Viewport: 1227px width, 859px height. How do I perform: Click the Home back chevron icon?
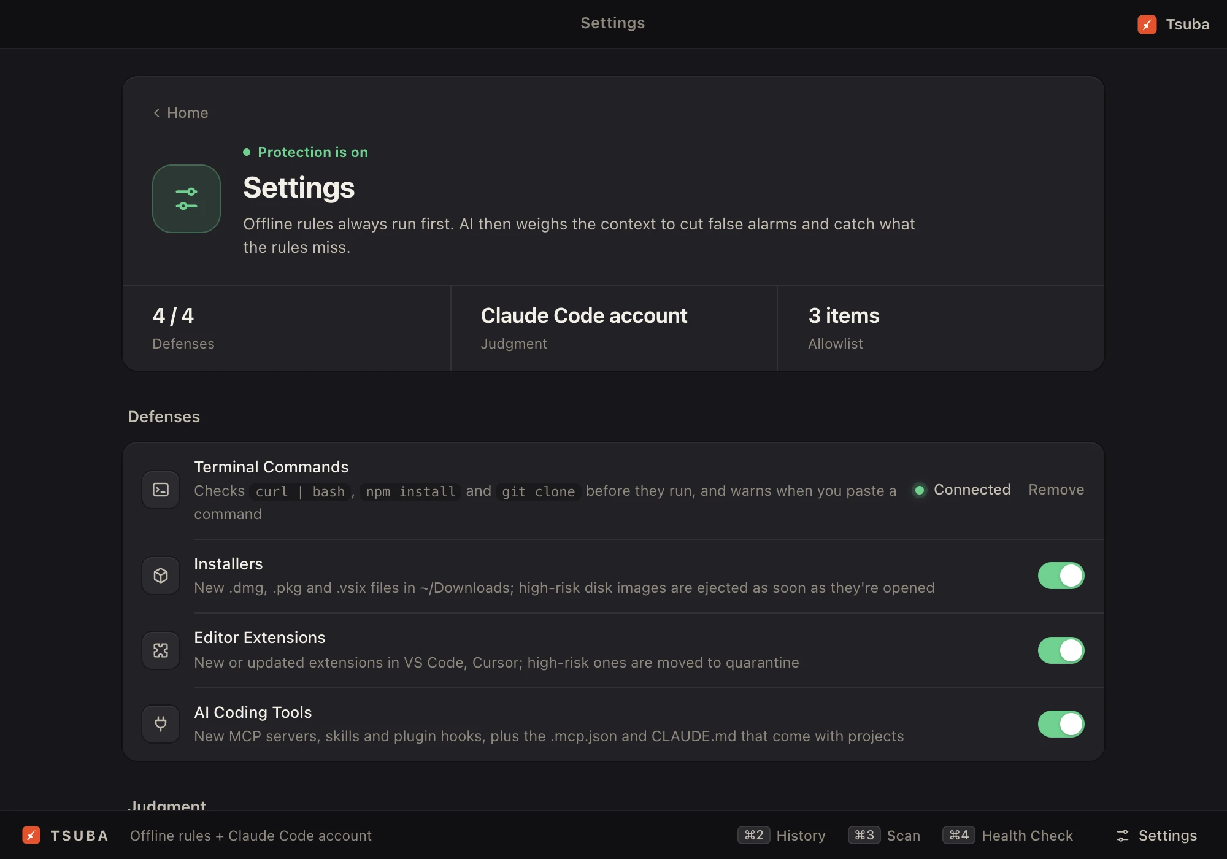coord(156,113)
